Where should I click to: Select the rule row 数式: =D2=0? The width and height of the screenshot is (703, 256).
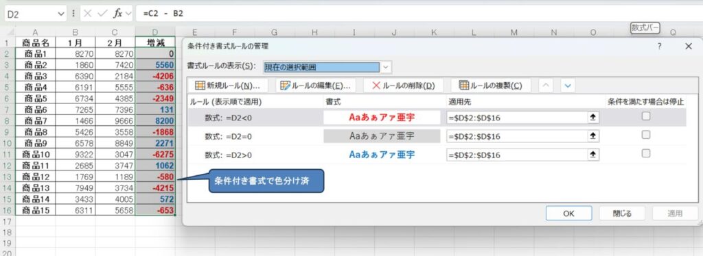point(436,136)
